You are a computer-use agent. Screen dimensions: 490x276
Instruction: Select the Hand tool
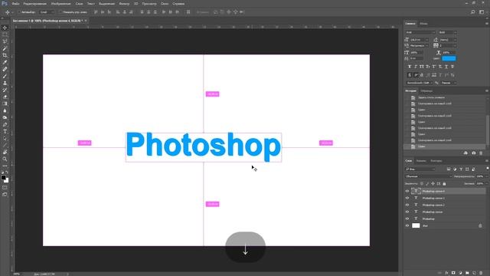5,152
